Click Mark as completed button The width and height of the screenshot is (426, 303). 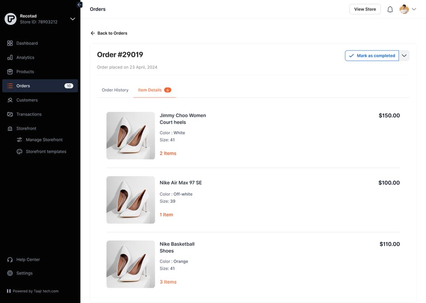pyautogui.click(x=372, y=55)
